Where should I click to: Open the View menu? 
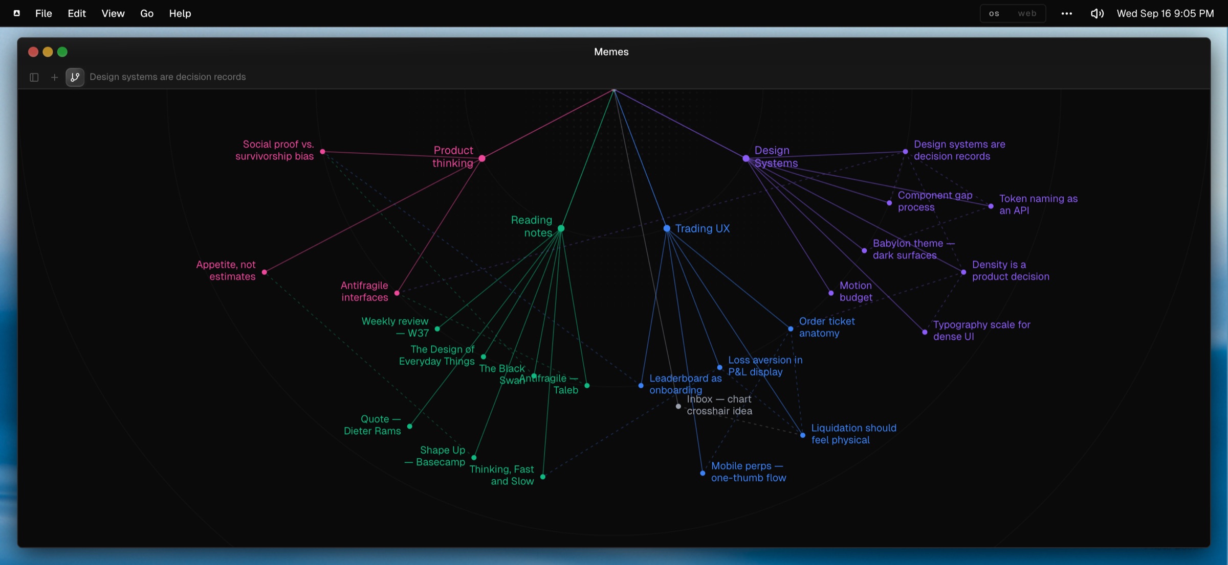113,14
